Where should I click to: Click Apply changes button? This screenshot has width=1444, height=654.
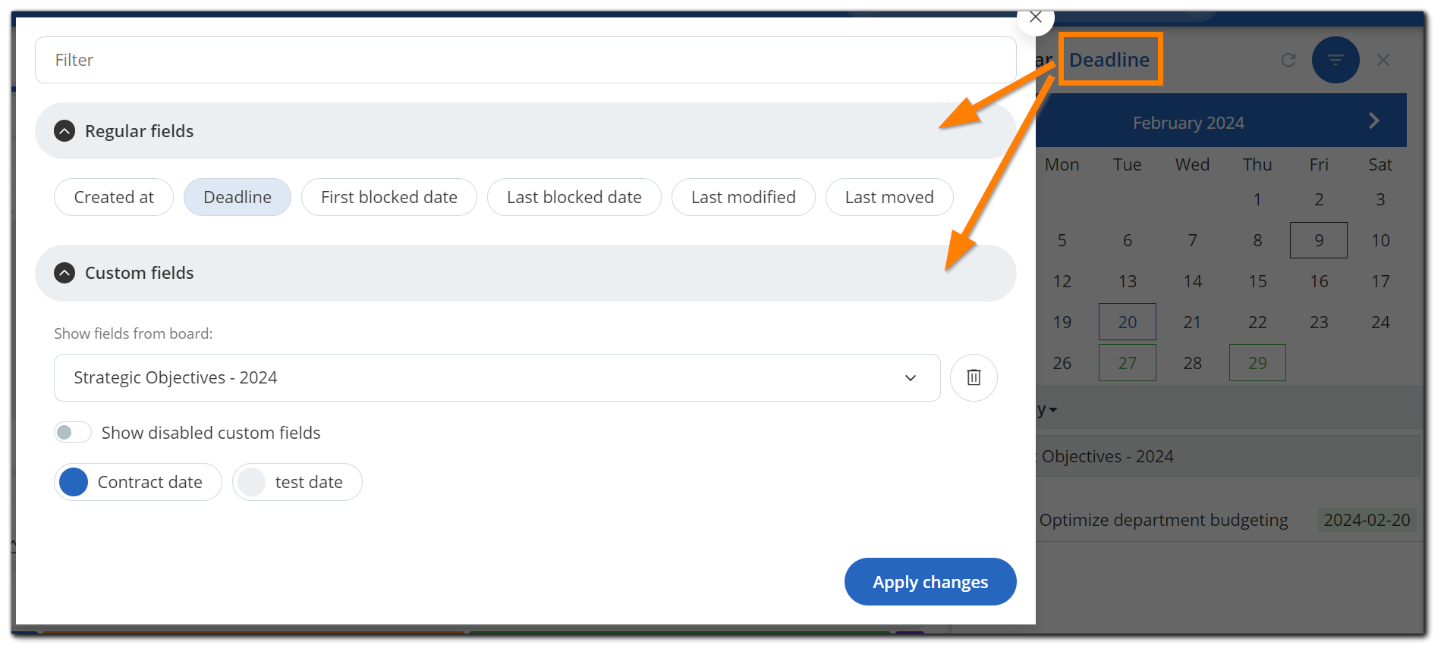pyautogui.click(x=930, y=582)
